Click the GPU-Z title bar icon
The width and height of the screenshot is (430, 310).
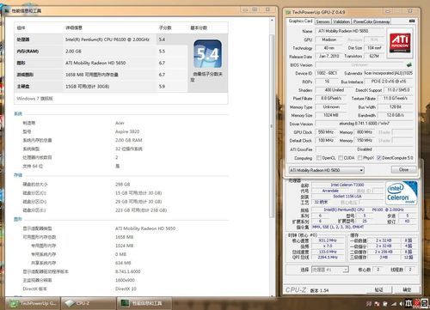click(288, 12)
